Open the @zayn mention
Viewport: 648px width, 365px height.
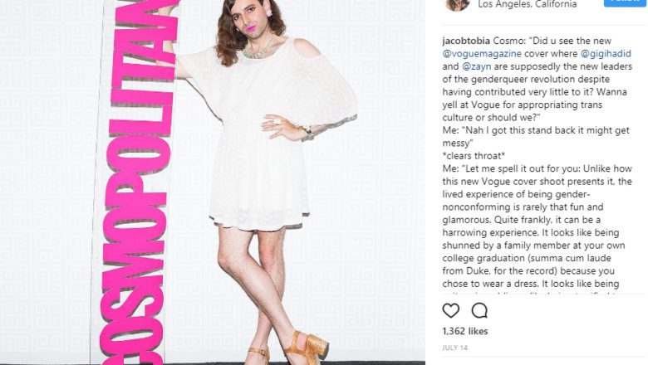pos(477,66)
